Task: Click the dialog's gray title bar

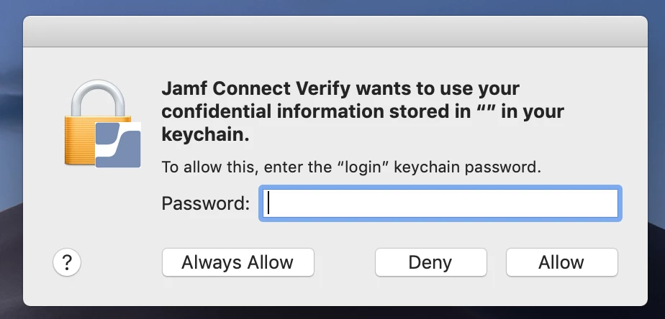Action: pyautogui.click(x=335, y=32)
